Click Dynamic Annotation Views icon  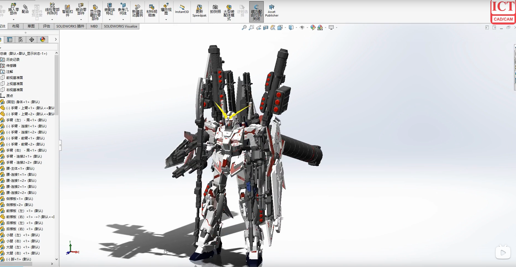273,27
